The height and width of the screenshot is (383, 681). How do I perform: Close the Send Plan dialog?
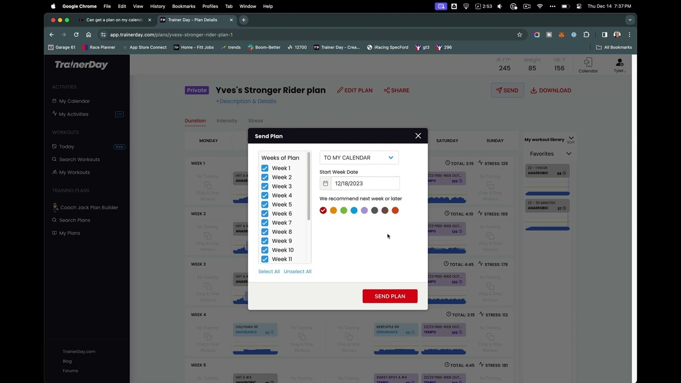(418, 136)
